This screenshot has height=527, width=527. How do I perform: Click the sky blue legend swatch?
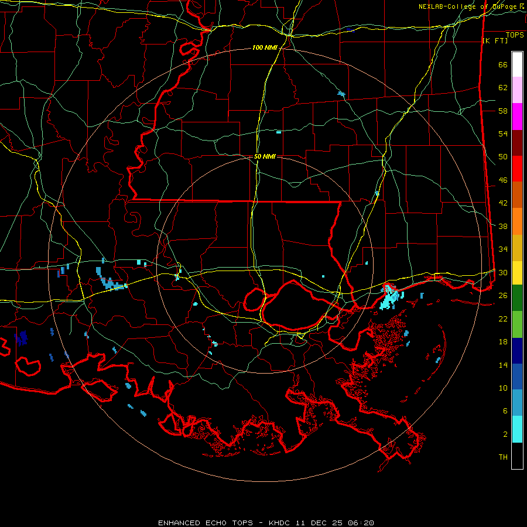tap(517, 403)
